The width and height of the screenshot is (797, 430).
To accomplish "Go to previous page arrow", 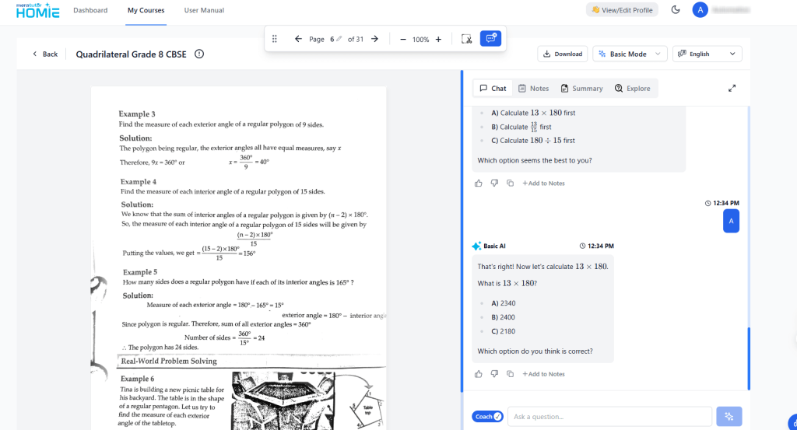I will click(298, 39).
